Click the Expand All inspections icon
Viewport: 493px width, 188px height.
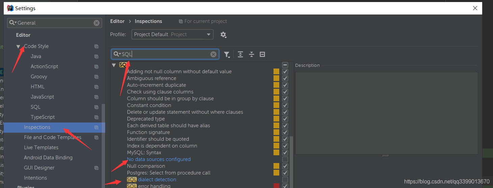(x=240, y=54)
